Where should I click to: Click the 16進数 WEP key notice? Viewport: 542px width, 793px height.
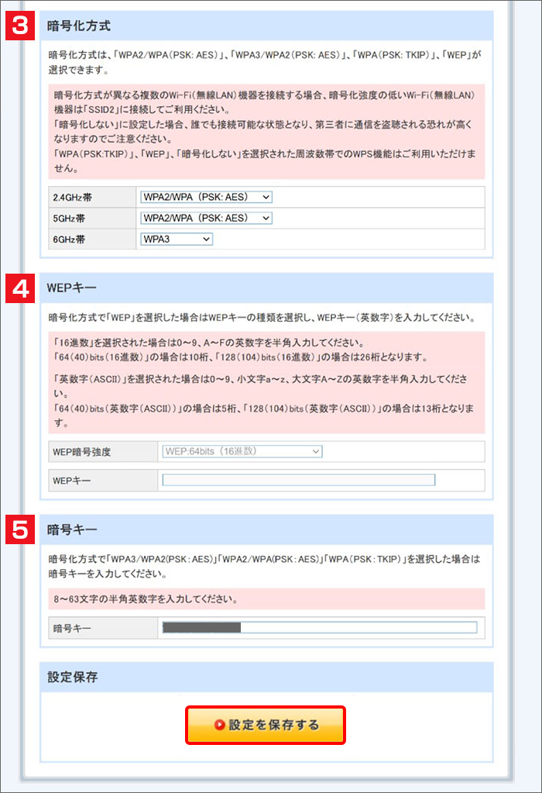coord(241,350)
